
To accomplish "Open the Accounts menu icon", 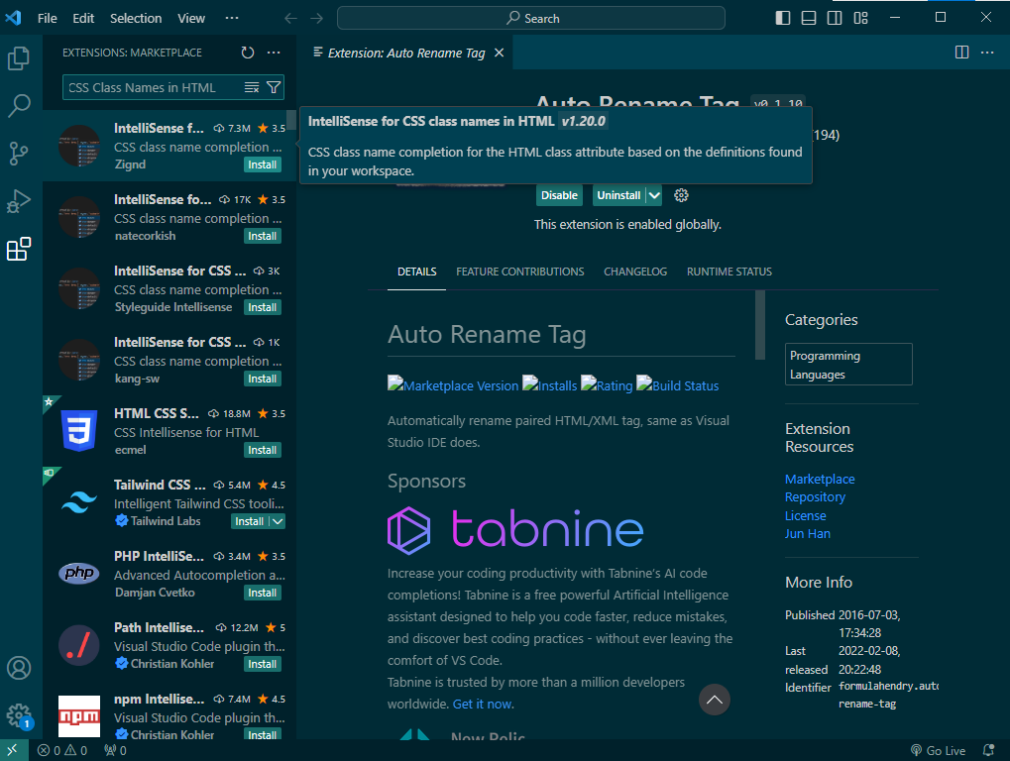I will click(x=19, y=668).
